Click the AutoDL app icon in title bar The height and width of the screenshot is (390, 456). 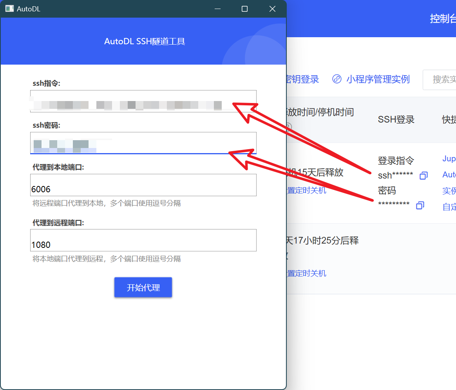tap(9, 9)
